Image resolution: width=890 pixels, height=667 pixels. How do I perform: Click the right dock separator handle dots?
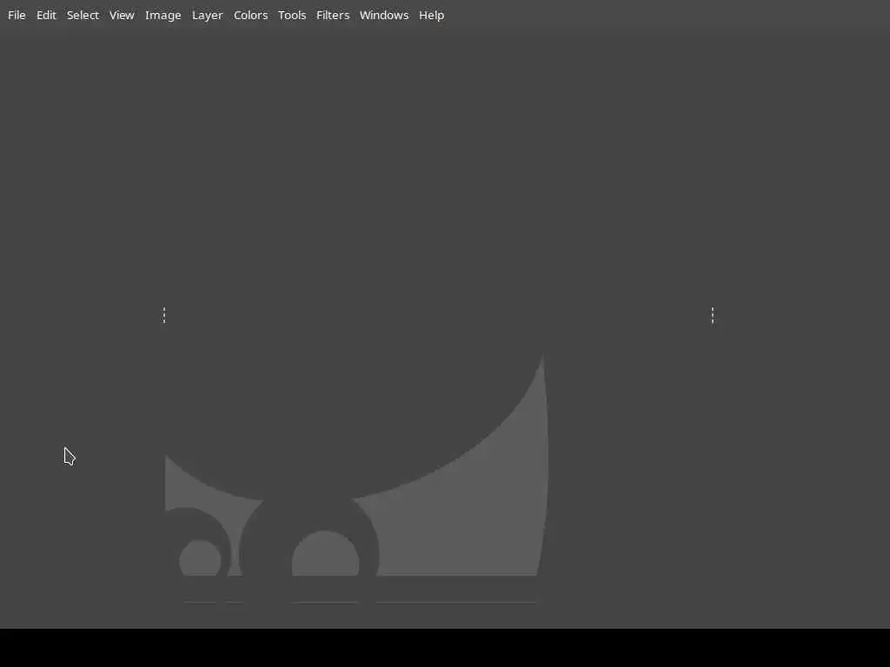coord(713,315)
